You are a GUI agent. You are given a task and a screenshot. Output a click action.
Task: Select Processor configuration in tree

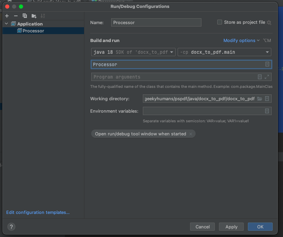coord(43,31)
